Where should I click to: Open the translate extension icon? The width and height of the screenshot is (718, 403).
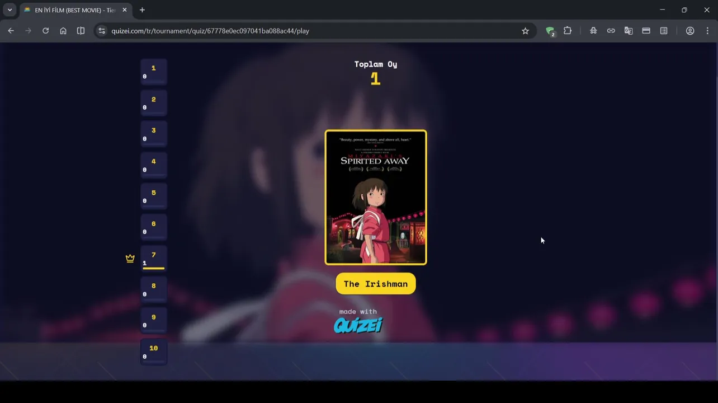tap(629, 31)
